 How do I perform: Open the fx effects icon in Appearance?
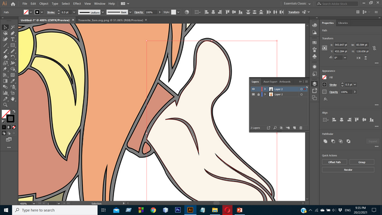pos(325,99)
